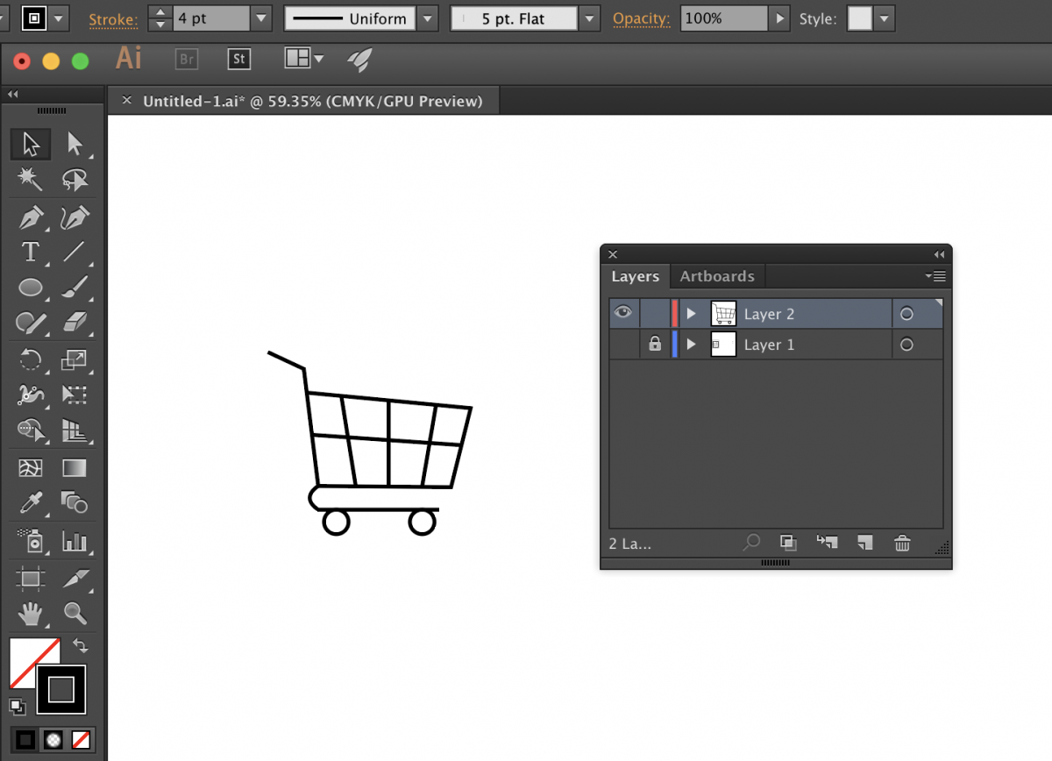Hide Layer 2 using eye icon

[623, 313]
